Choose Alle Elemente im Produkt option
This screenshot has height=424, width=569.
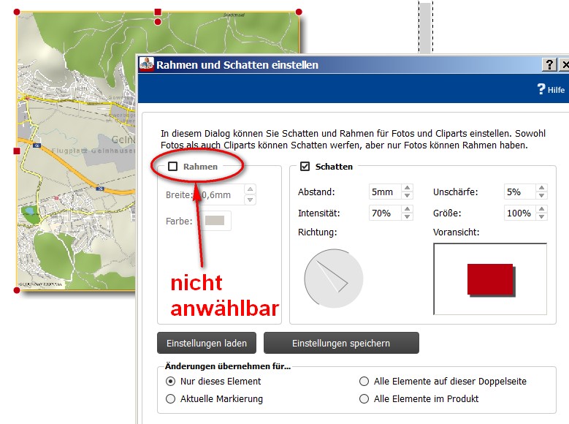coord(364,399)
